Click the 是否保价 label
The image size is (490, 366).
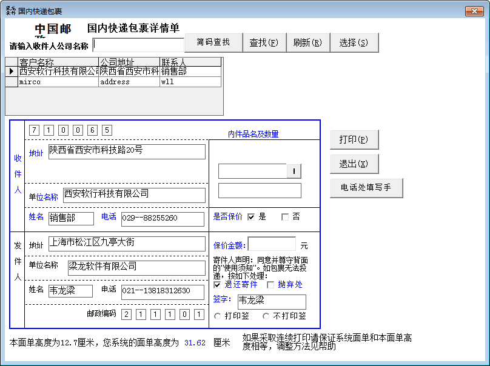[x=227, y=217]
